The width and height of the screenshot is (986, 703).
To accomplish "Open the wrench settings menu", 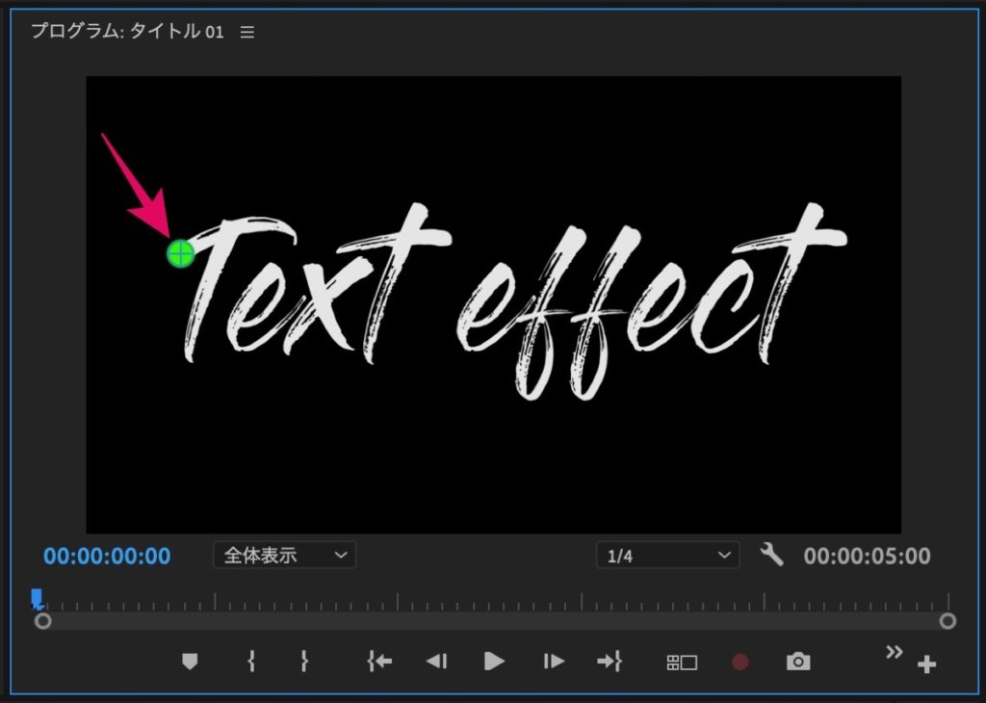I will 771,555.
